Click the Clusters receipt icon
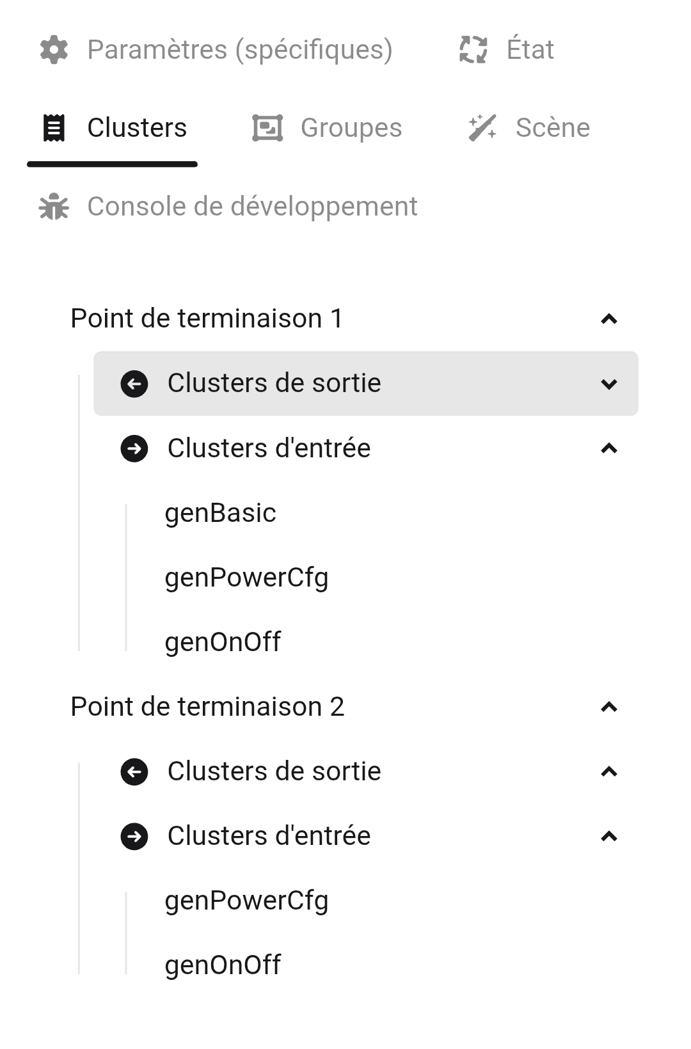 (x=54, y=128)
